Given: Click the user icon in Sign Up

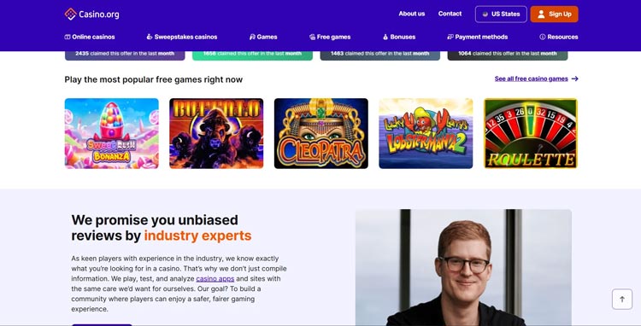Looking at the screenshot, I should 541,15.
